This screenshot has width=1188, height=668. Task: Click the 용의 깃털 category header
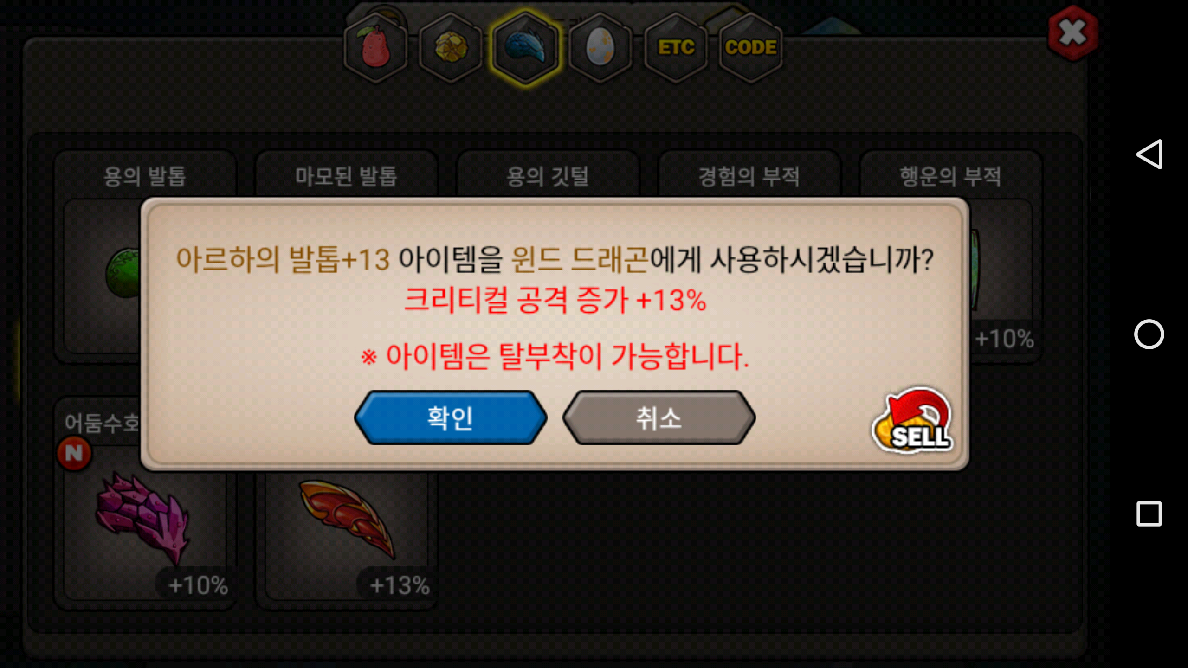548,176
